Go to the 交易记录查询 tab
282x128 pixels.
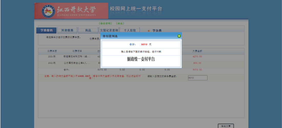pos(109,30)
